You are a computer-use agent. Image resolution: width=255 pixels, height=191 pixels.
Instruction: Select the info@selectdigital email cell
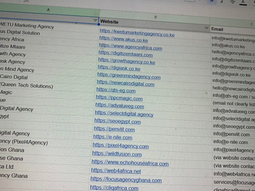click(x=234, y=119)
